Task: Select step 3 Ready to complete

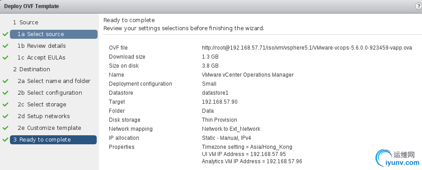Action: pos(53,140)
